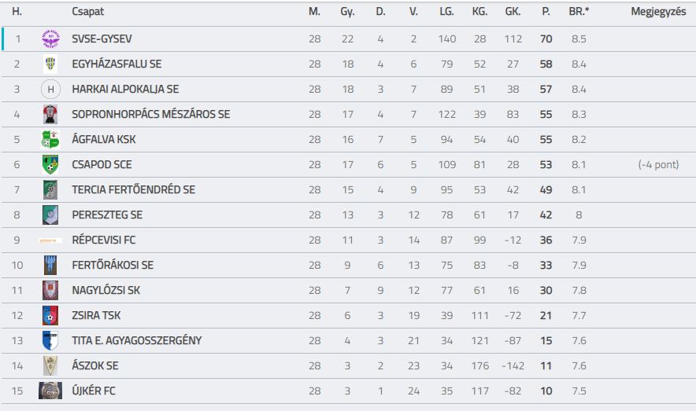The height and width of the screenshot is (411, 696).
Task: Open the ÁSZOK SE team name
Action: click(95, 365)
